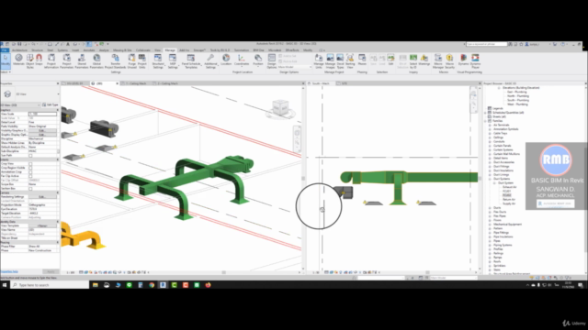Click Windows Start button
Viewport: 588px width, 330px height.
[x=5, y=285]
